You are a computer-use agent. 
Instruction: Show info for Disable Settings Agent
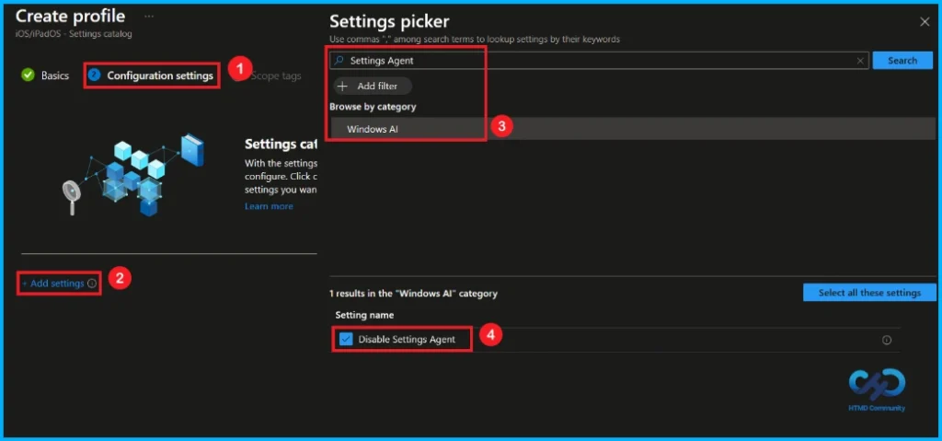(886, 340)
